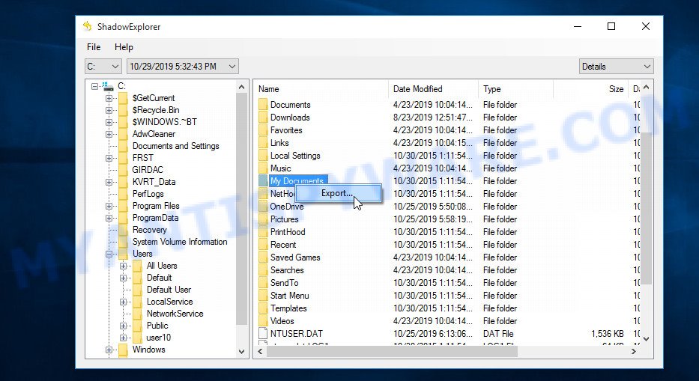Viewport: 699px width, 381px height.
Task: Click the user10 folder icon in tree
Action: coord(138,338)
